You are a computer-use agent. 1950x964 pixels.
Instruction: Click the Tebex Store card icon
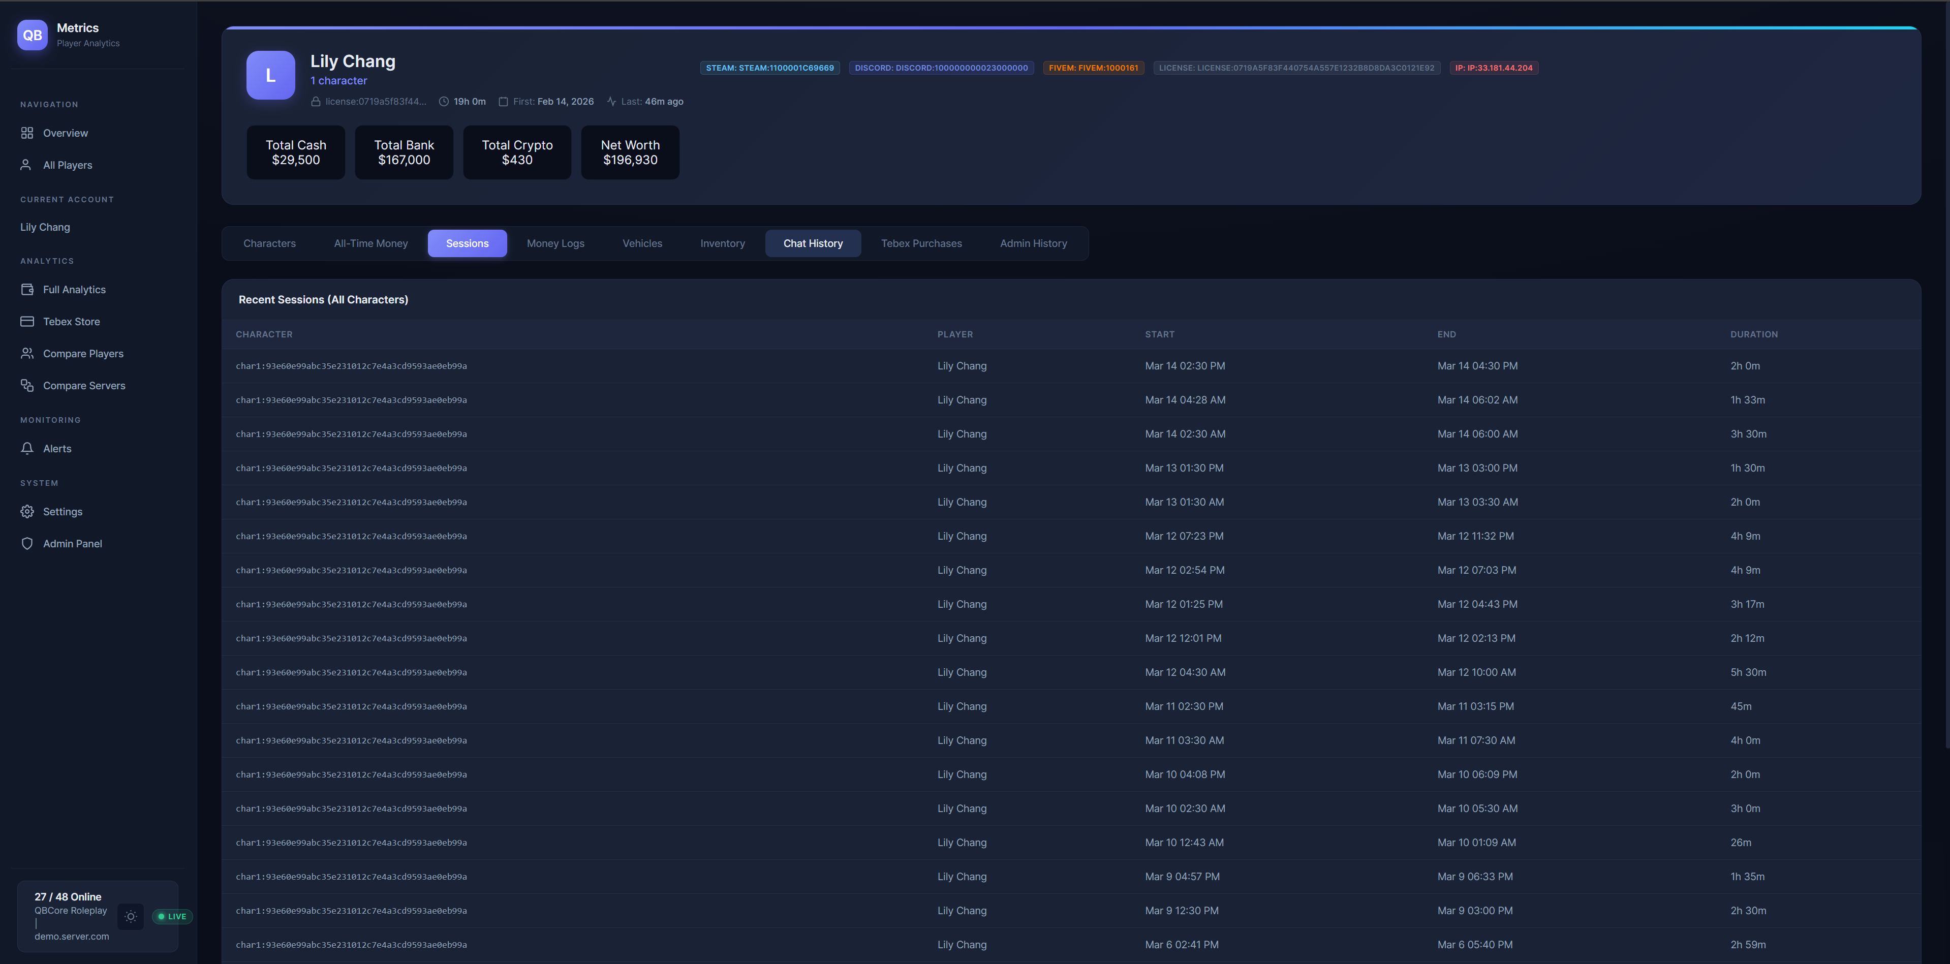pyautogui.click(x=27, y=322)
